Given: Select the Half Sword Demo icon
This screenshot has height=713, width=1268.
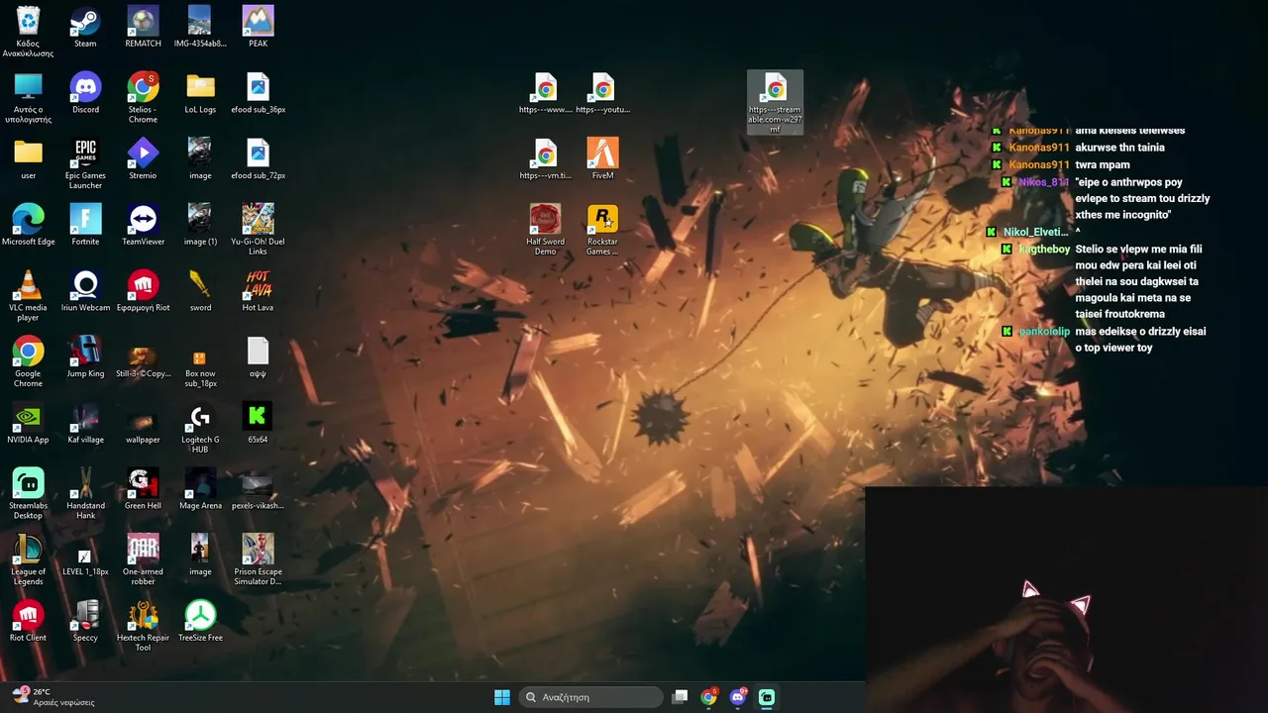Looking at the screenshot, I should tap(545, 230).
